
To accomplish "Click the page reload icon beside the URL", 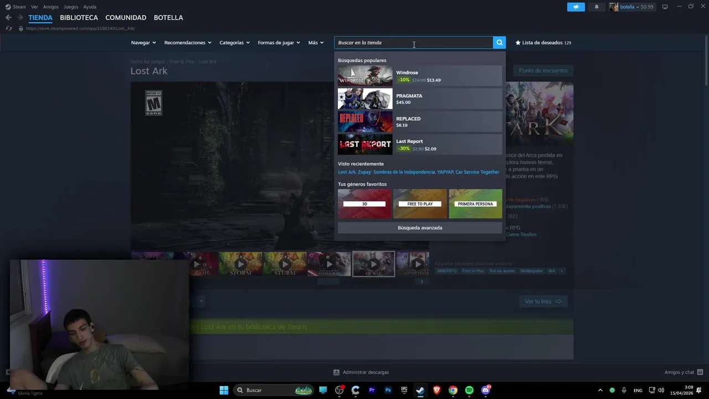I will (8, 28).
